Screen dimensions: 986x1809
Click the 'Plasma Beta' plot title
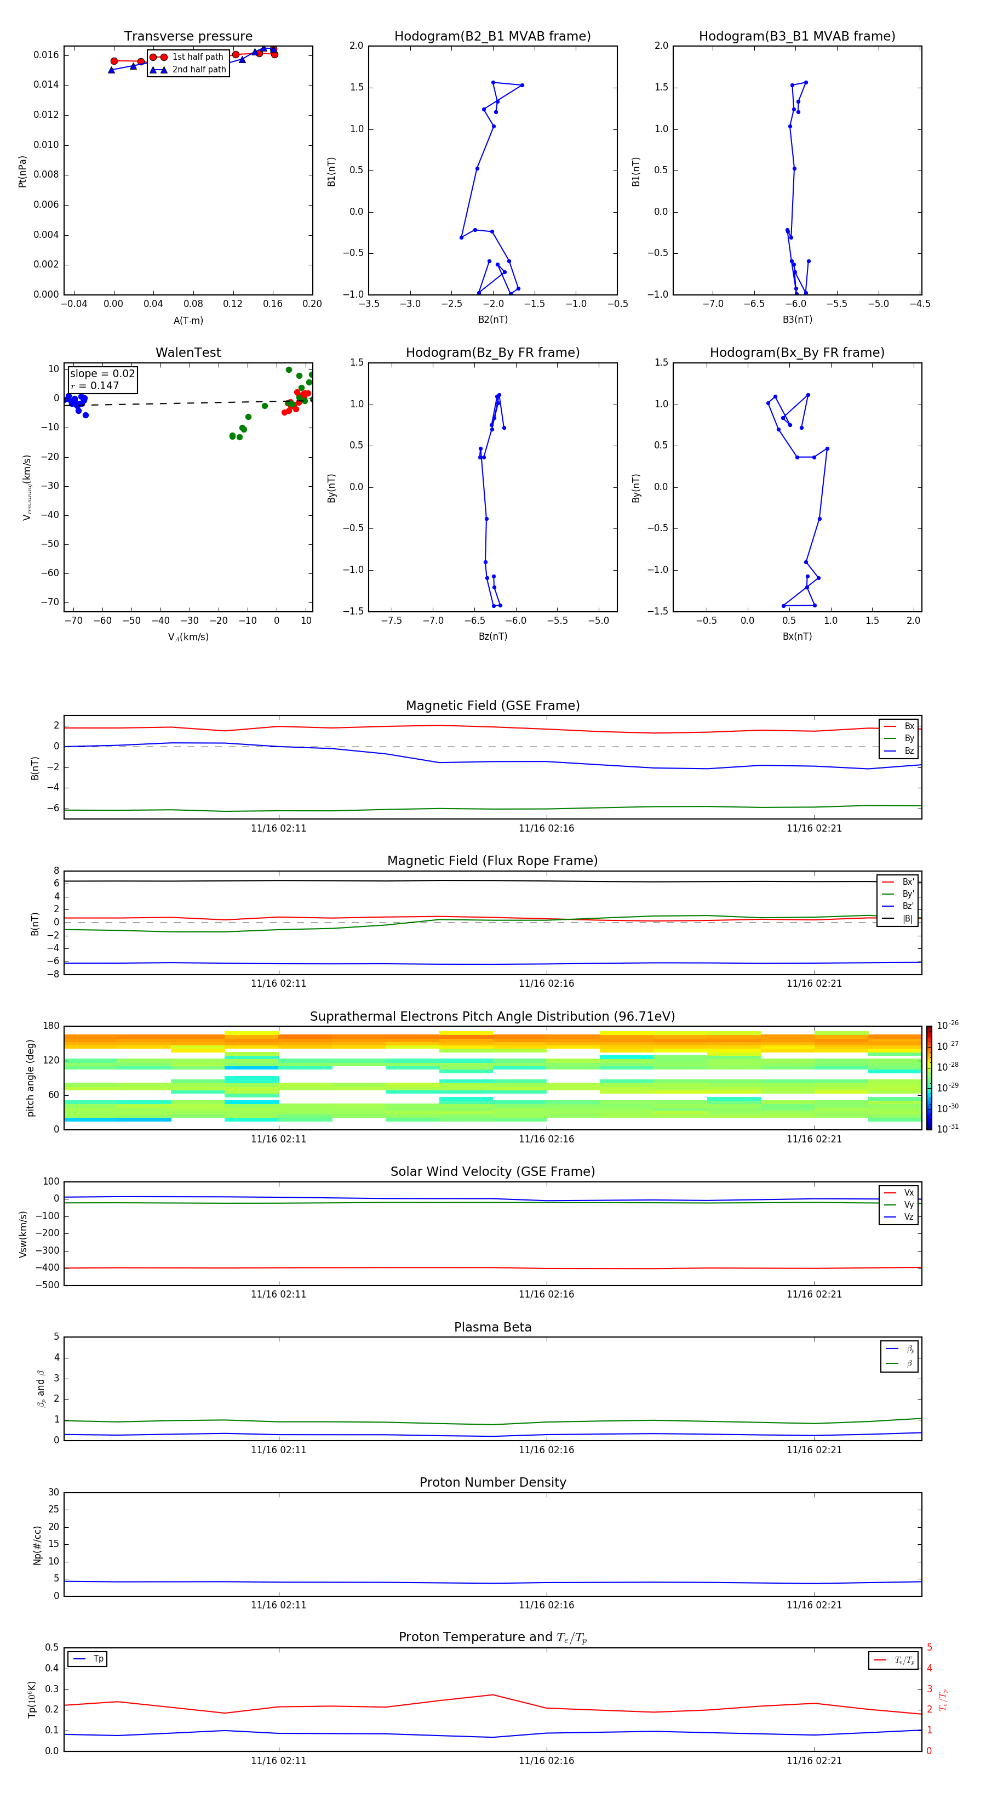(x=492, y=1327)
